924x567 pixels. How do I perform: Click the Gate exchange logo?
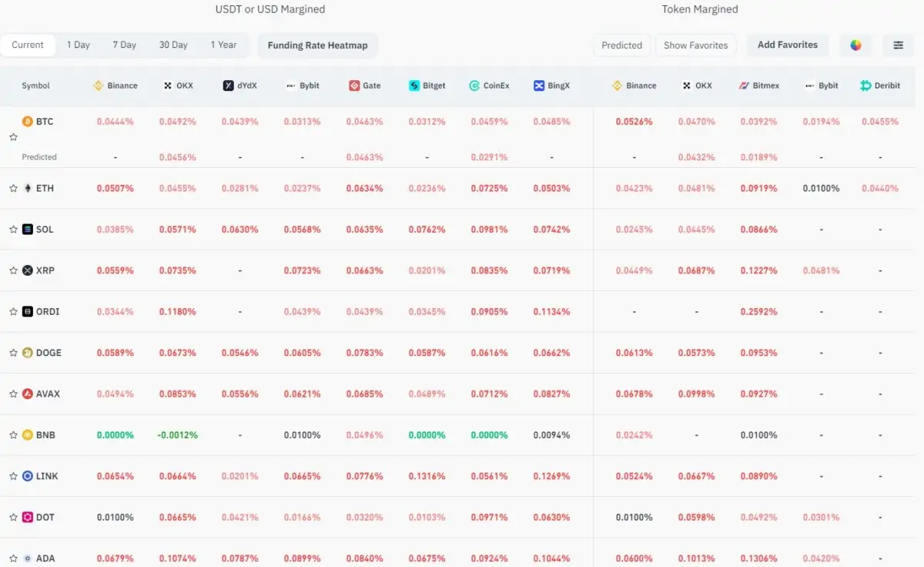pos(353,86)
